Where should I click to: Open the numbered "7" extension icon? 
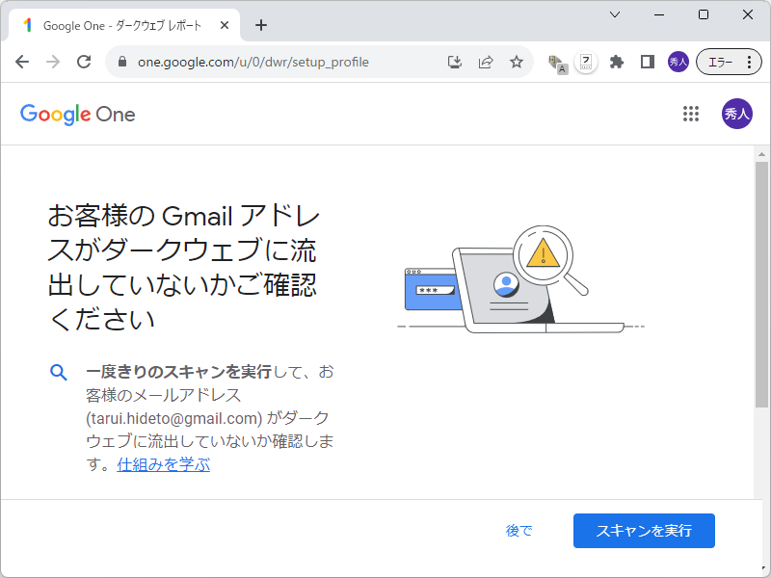[x=584, y=61]
